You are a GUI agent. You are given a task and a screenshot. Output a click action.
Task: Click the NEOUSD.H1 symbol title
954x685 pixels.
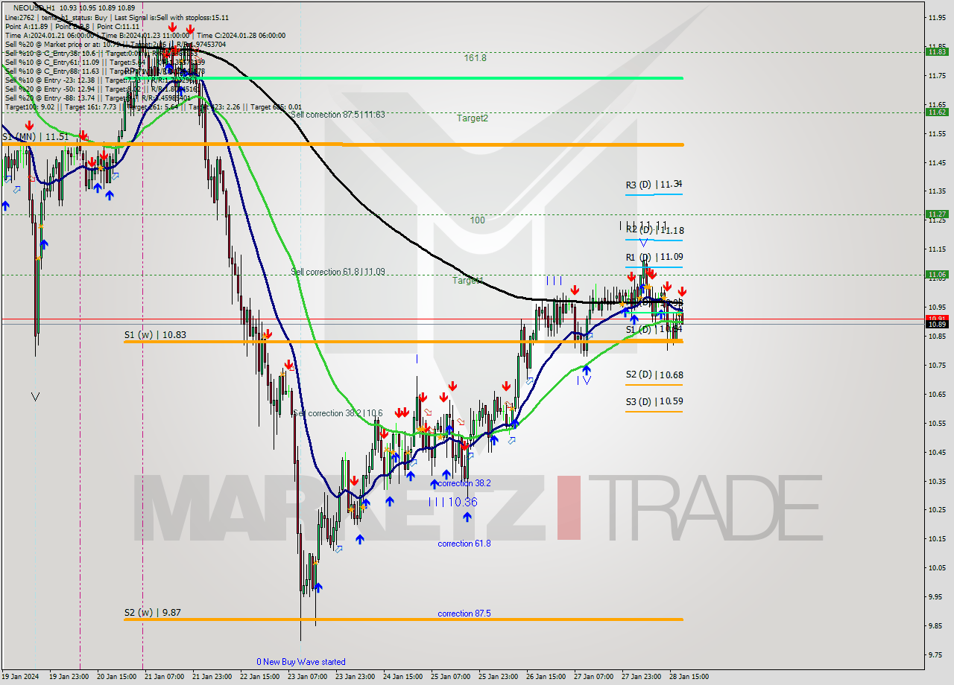[x=33, y=7]
